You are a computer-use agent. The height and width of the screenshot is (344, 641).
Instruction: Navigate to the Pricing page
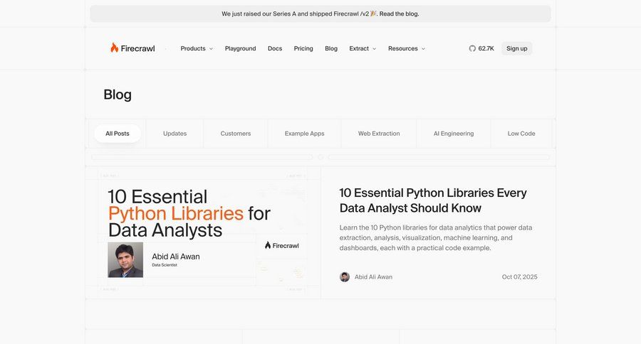[303, 48]
